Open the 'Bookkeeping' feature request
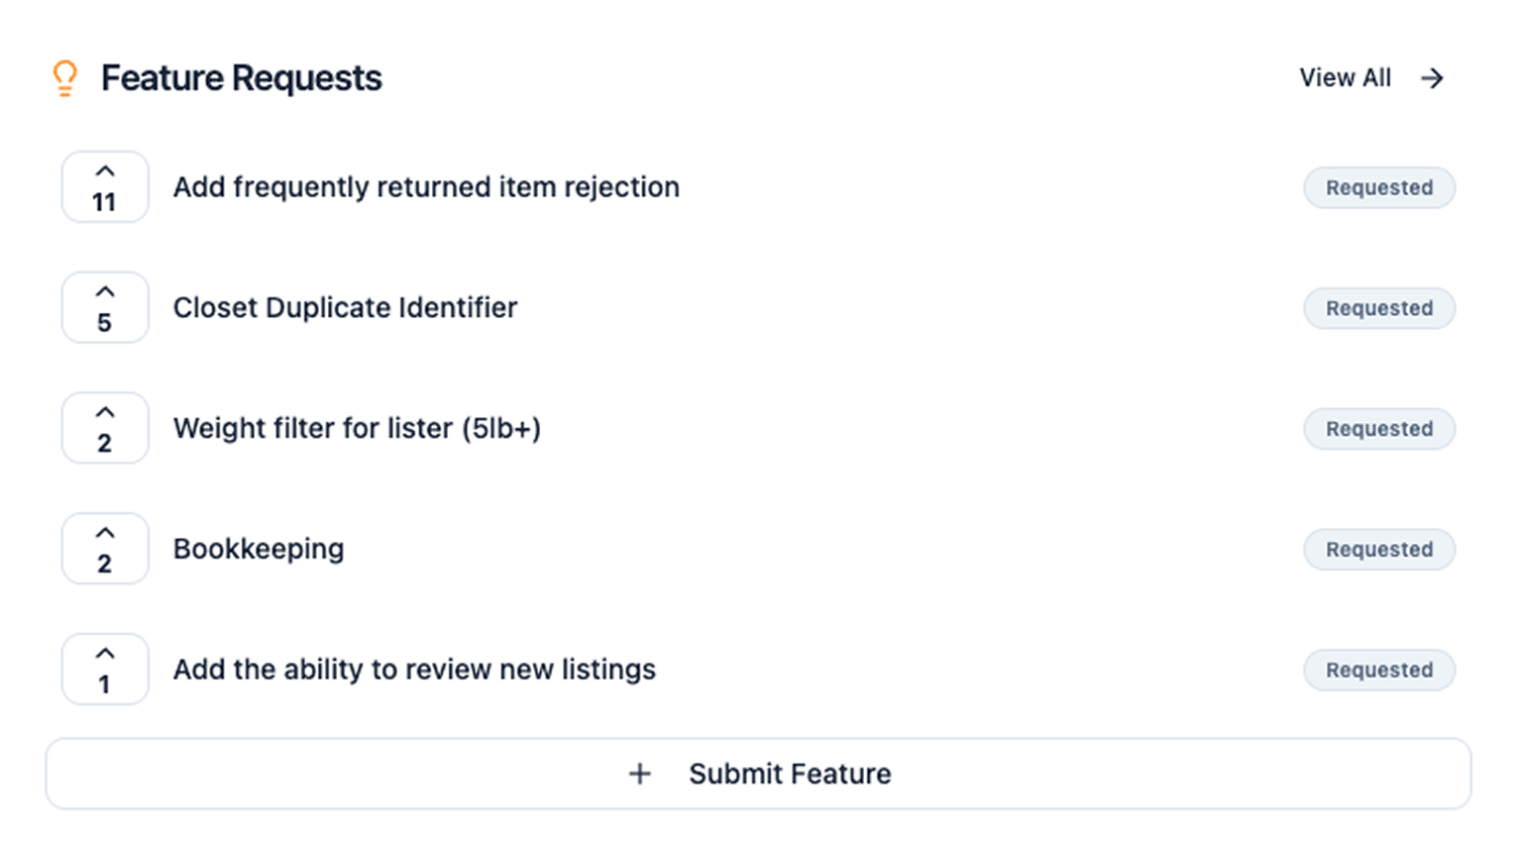 coord(259,549)
